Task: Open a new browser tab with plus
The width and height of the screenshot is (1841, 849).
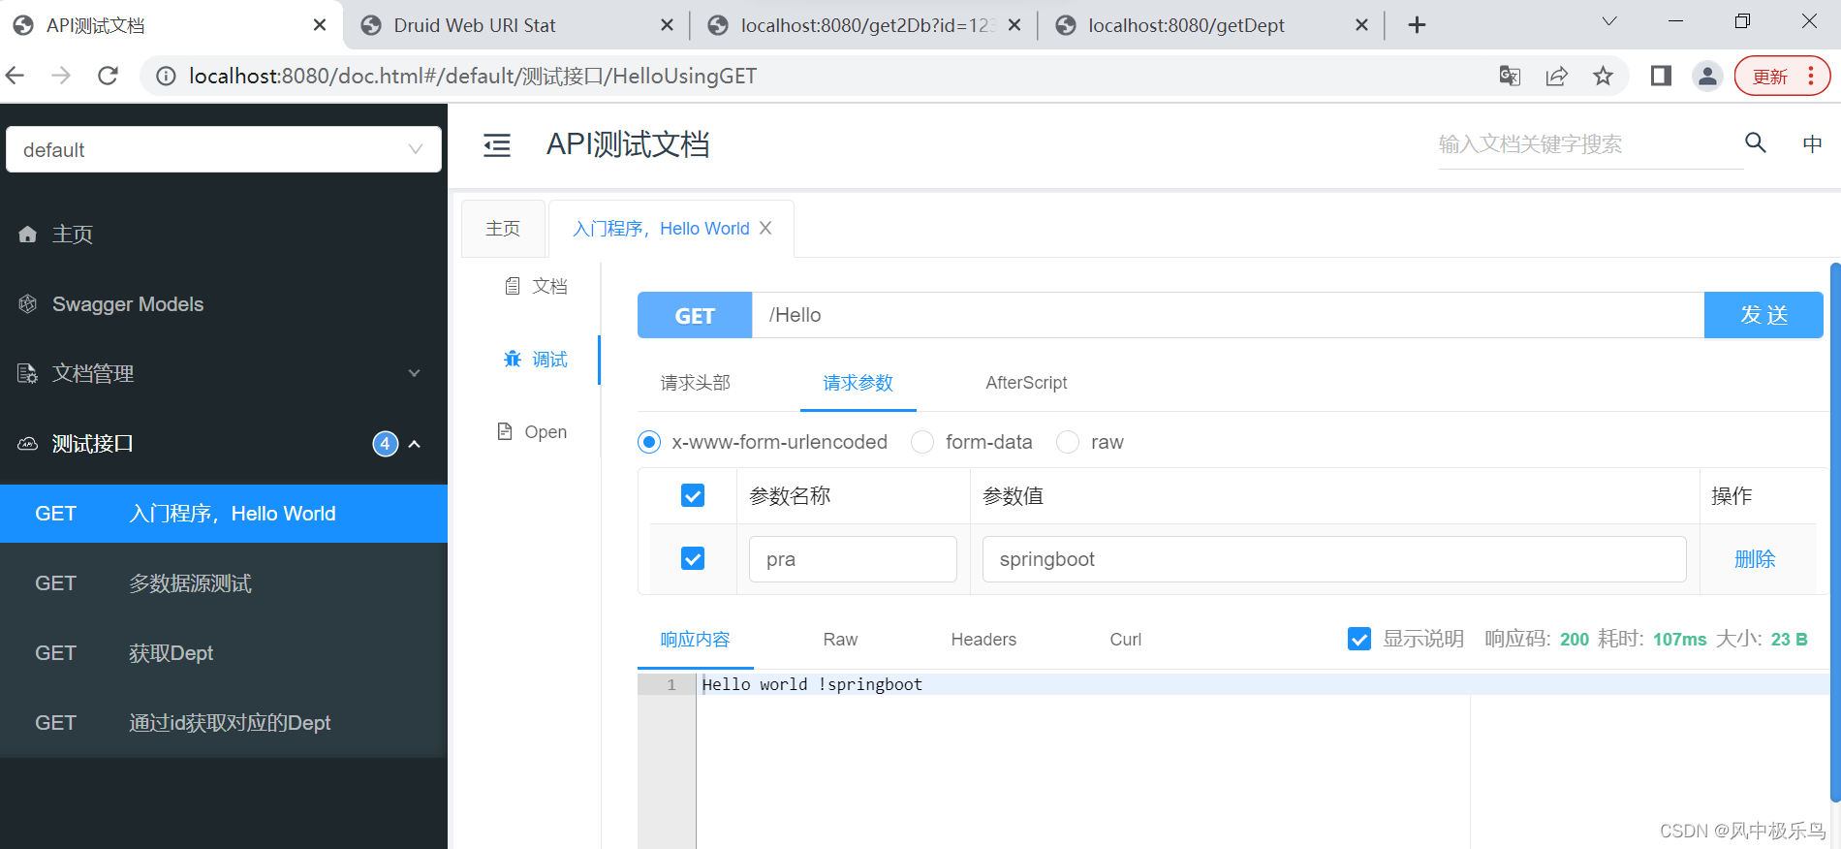Action: tap(1417, 25)
